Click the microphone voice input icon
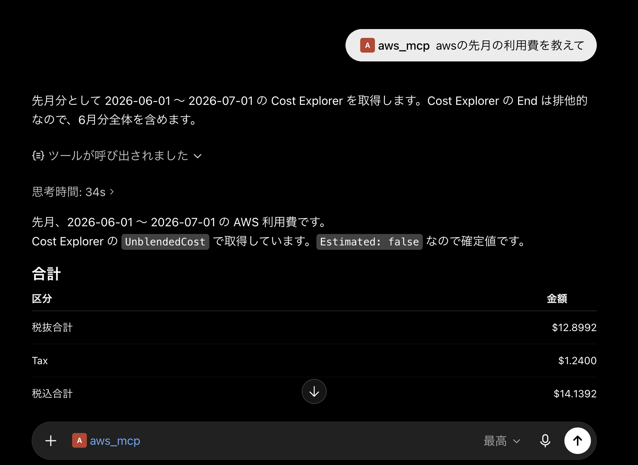The image size is (638, 465). coord(545,441)
